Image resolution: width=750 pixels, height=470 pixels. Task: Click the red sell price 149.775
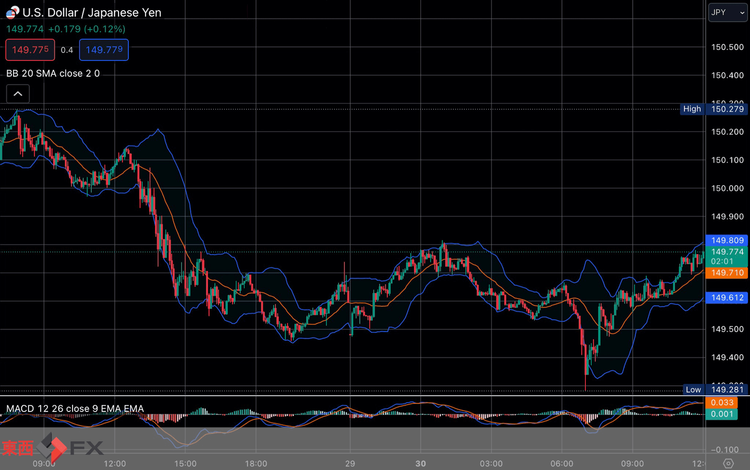[x=30, y=50]
